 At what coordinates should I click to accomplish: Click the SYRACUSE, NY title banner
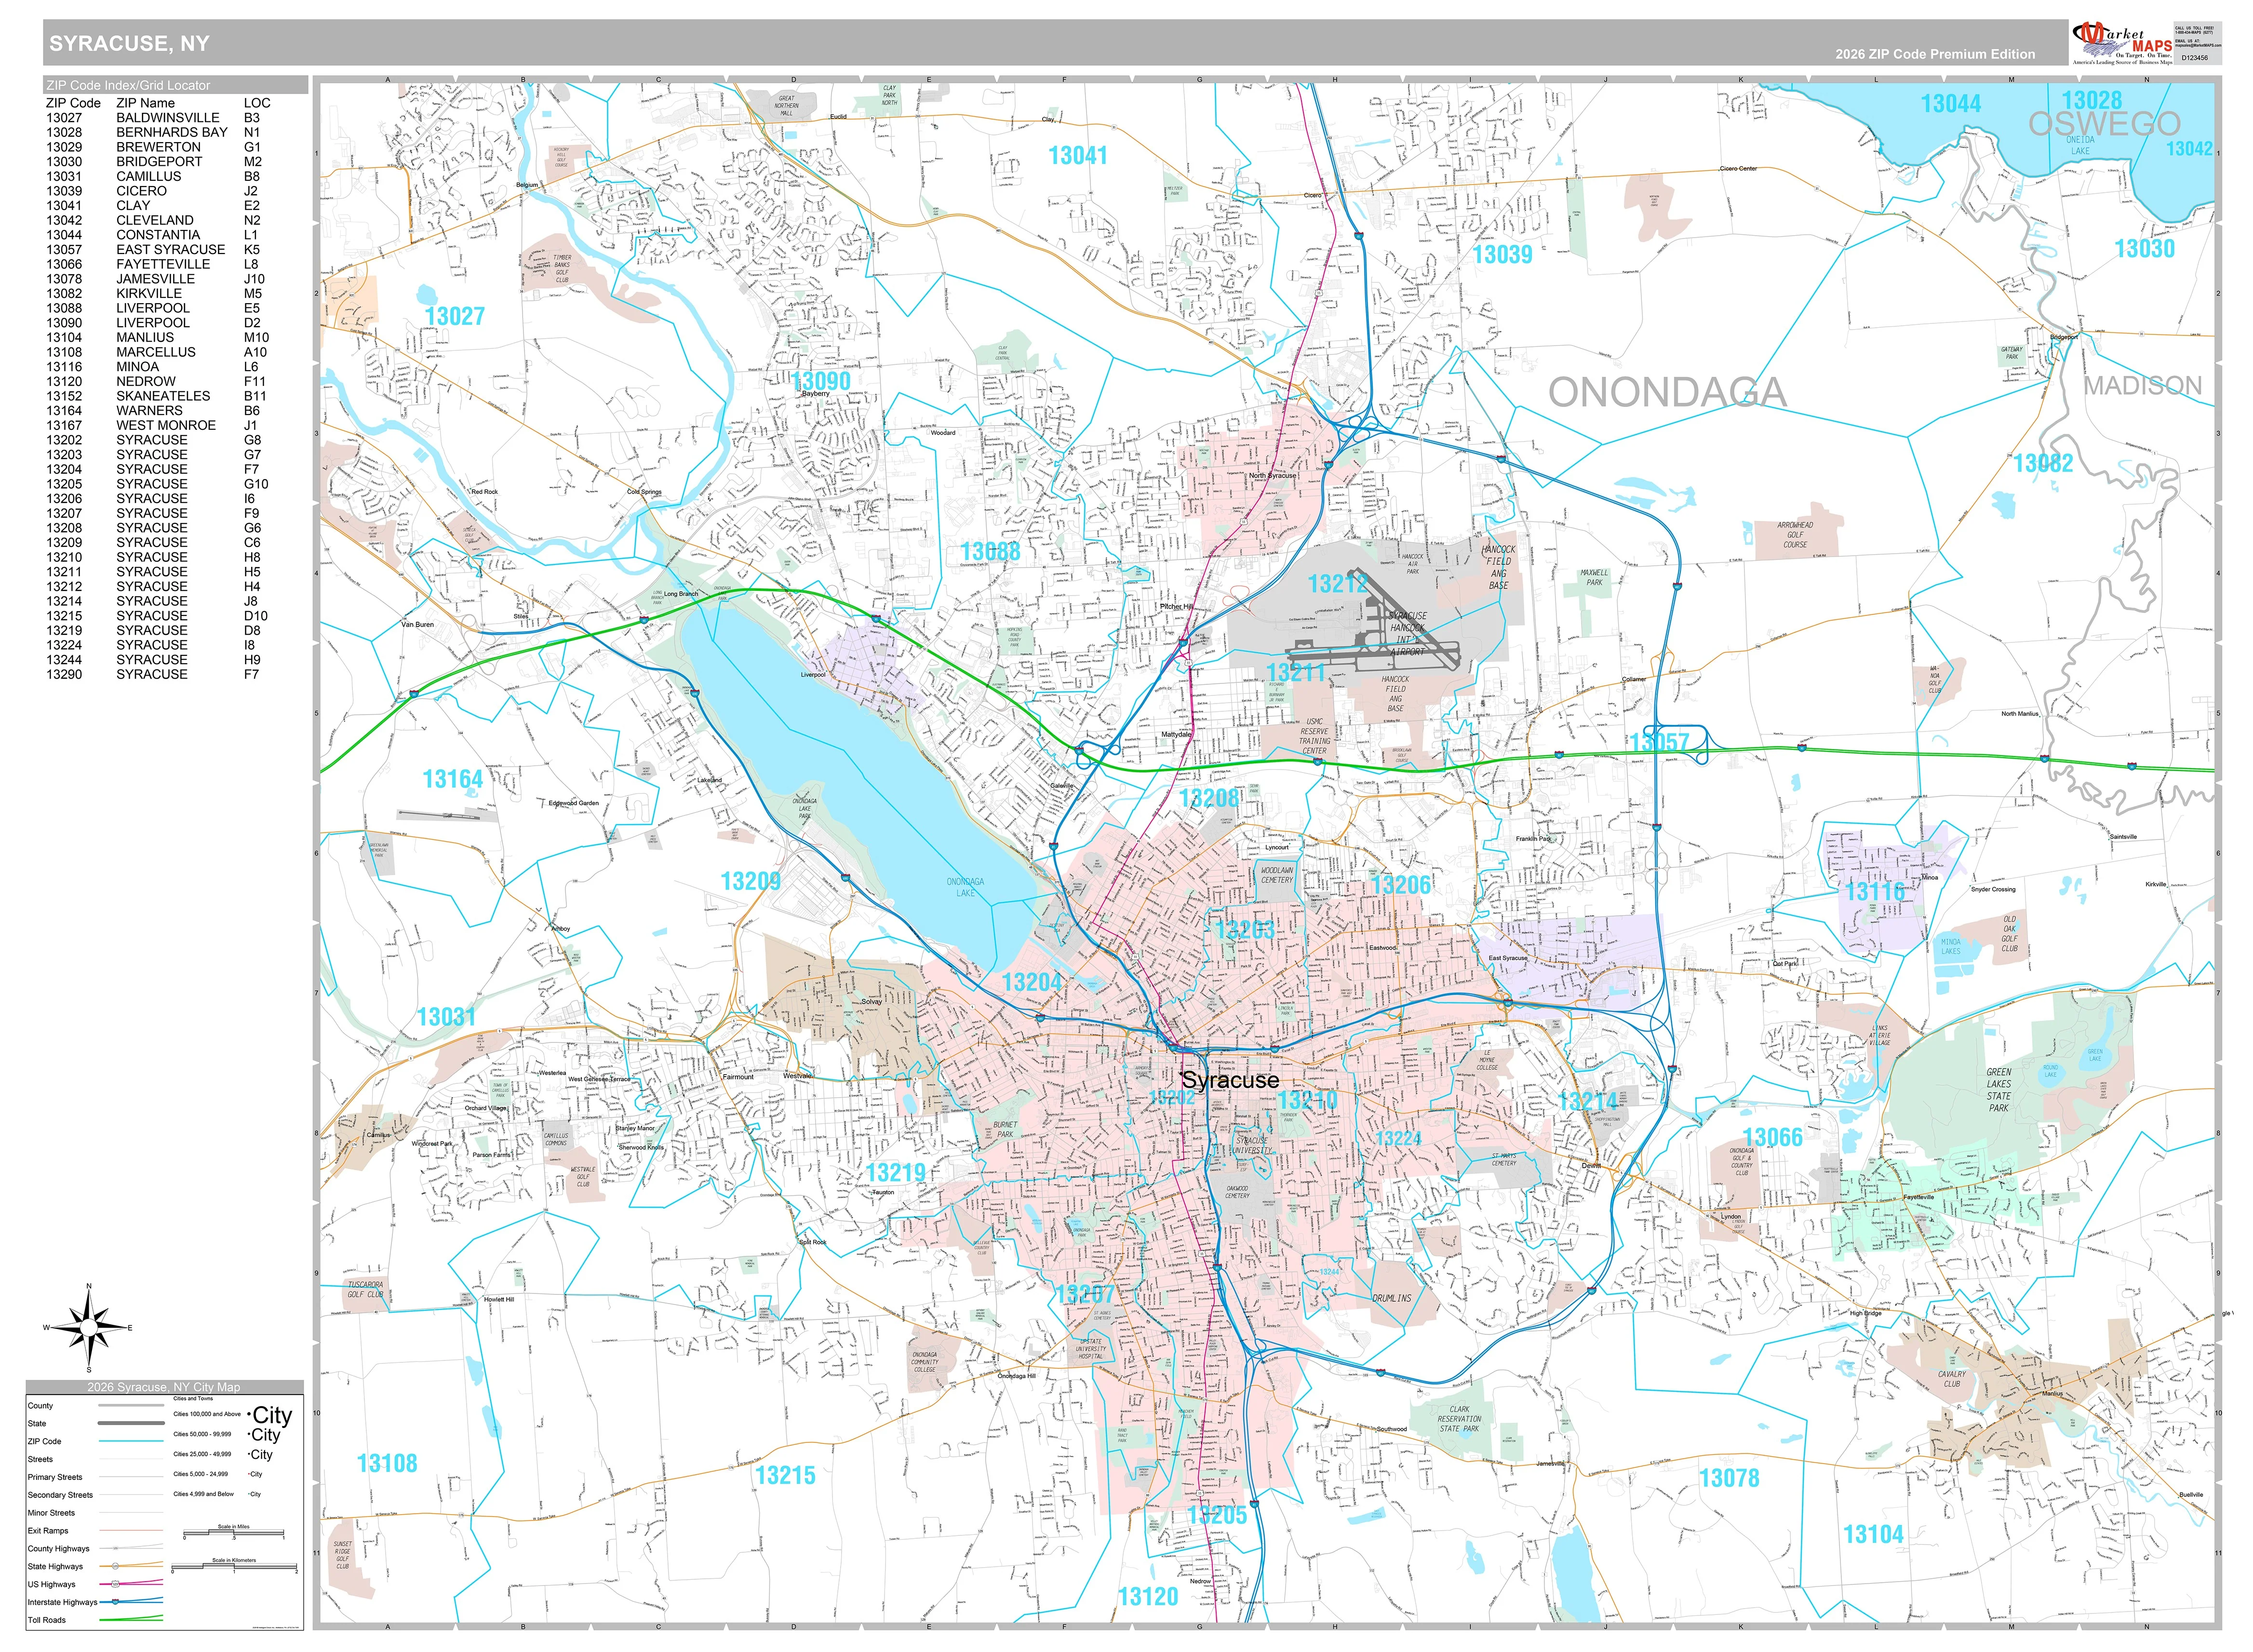pos(129,43)
